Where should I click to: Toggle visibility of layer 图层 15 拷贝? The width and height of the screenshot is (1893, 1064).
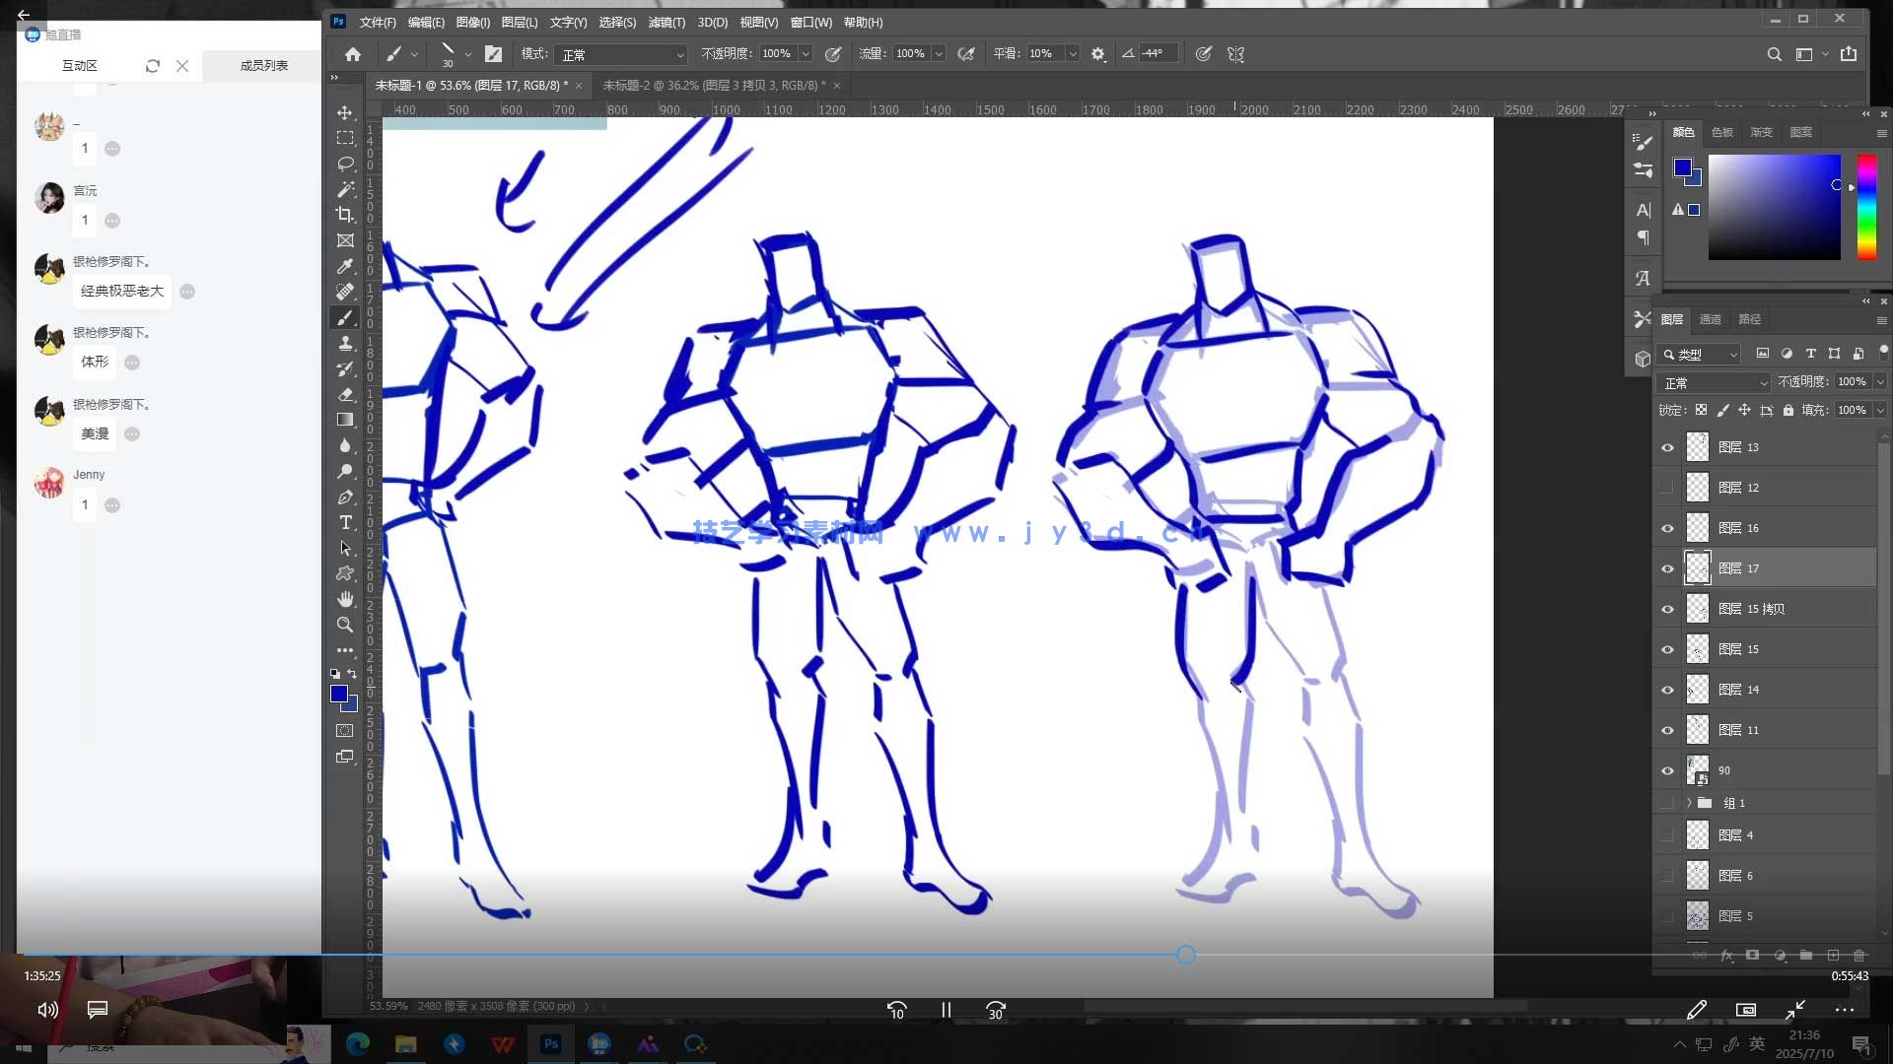(x=1667, y=609)
